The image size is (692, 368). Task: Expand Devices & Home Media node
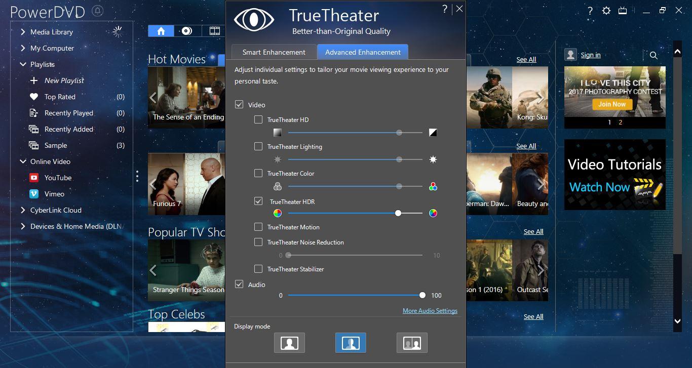click(x=23, y=226)
